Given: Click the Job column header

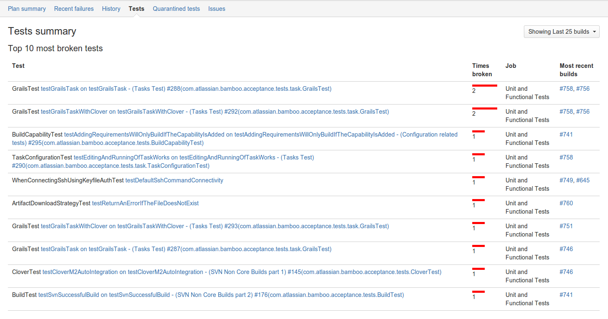Looking at the screenshot, I should pyautogui.click(x=511, y=66).
